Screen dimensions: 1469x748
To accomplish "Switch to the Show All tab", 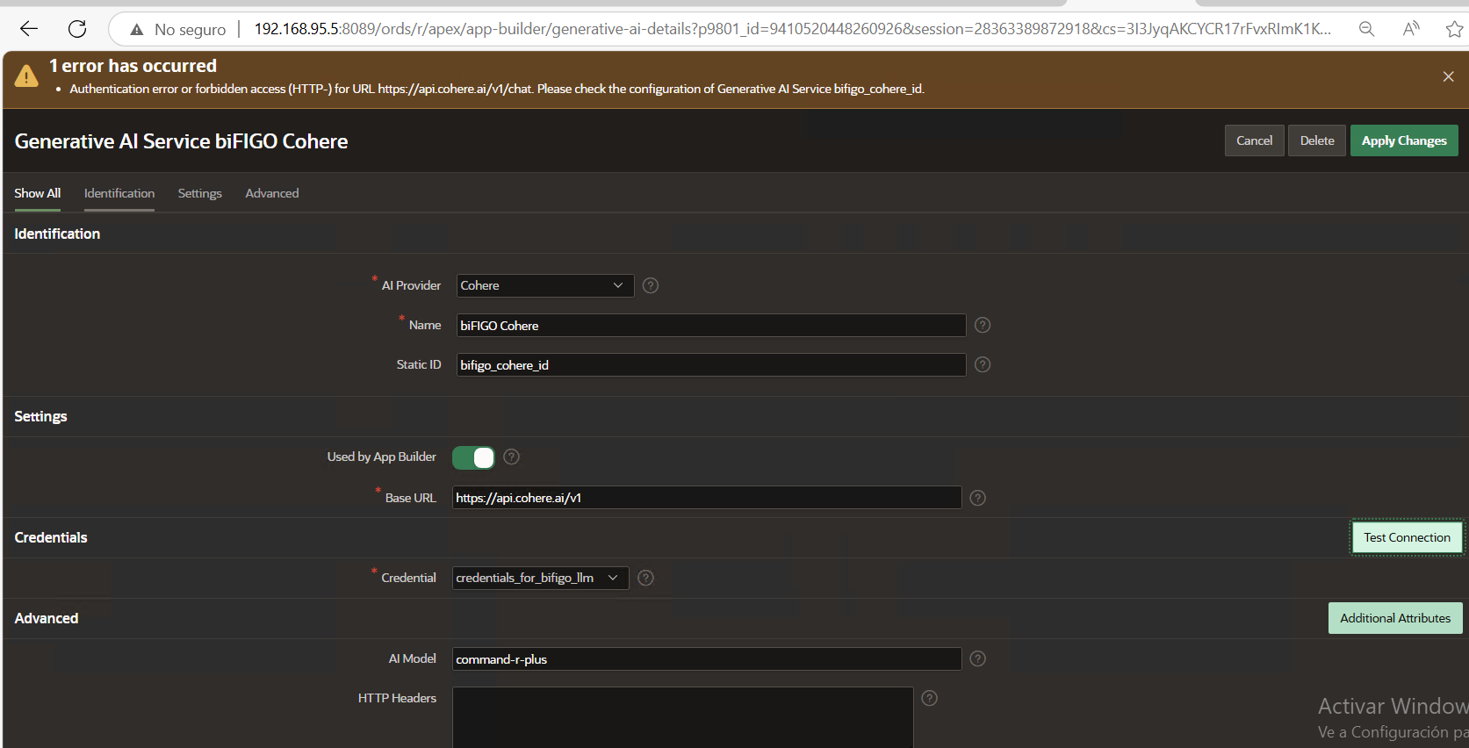I will [38, 193].
